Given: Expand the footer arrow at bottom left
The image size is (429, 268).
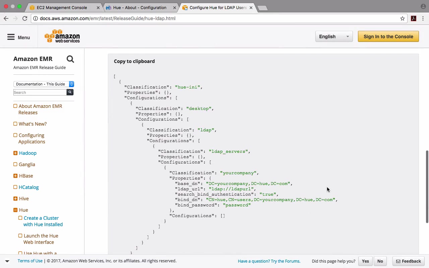Looking at the screenshot, I should [x=7, y=261].
